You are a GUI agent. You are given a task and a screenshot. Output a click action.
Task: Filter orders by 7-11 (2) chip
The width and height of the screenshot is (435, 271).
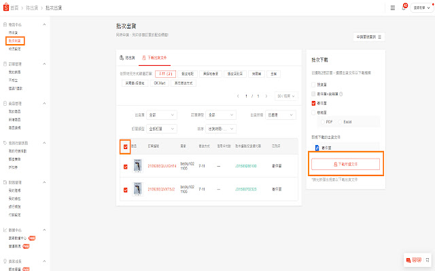click(x=166, y=74)
